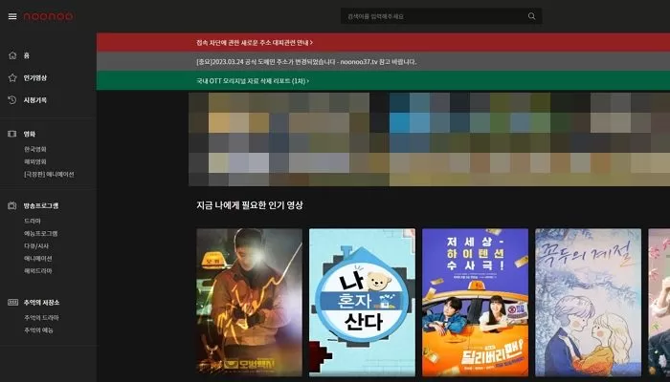Viewport: 670px width, 382px height.
Task: Click the cassette icon beside 추억의 저장소
Action: click(12, 303)
